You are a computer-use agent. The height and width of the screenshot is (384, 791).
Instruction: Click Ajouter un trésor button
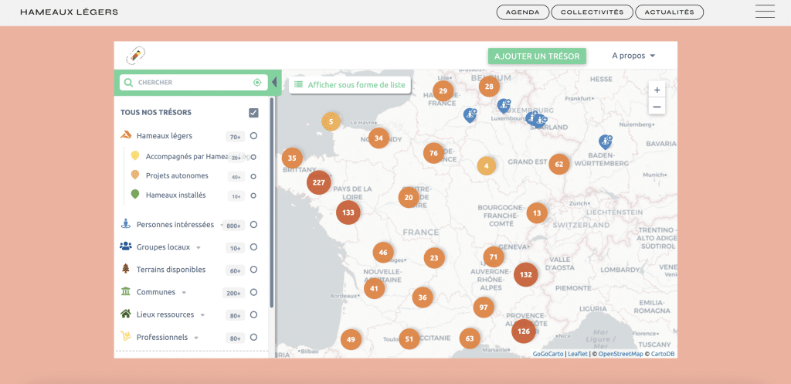tap(538, 56)
